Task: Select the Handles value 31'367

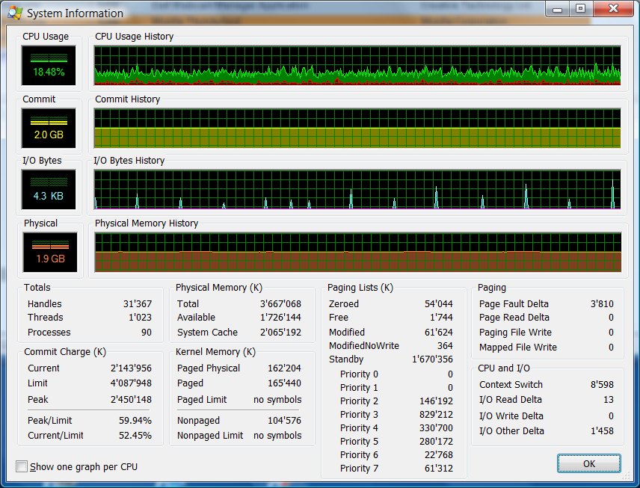Action: click(x=138, y=304)
